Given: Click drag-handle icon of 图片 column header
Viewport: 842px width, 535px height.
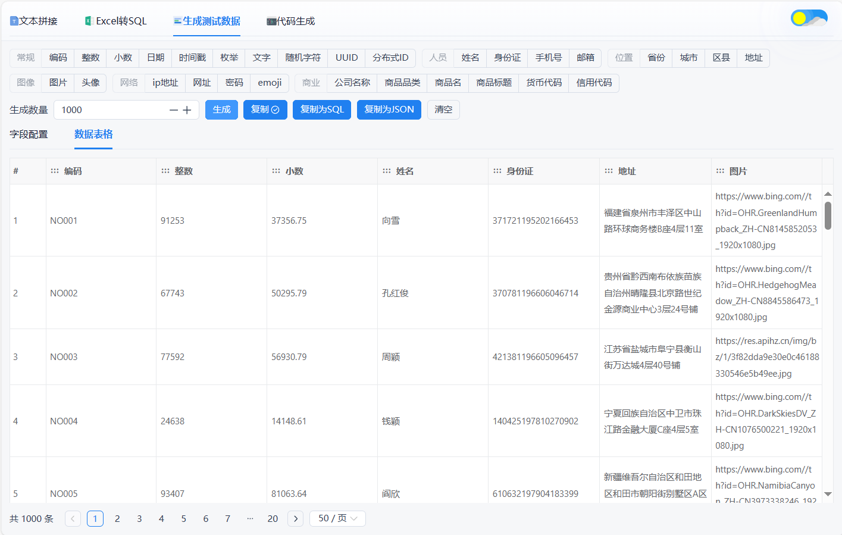Looking at the screenshot, I should click(x=720, y=171).
